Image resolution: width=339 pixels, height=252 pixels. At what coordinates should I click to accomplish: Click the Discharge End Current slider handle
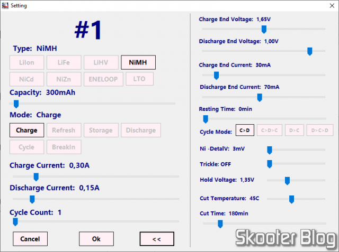[260, 97]
